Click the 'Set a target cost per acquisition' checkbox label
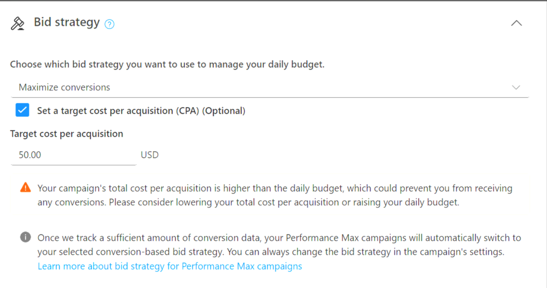Image resolution: width=547 pixels, height=288 pixels. click(x=119, y=111)
